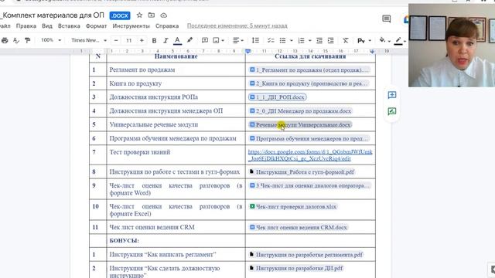Click the БОНУСЫ: row text
Image resolution: width=495 pixels, height=278 pixels.
[124, 241]
